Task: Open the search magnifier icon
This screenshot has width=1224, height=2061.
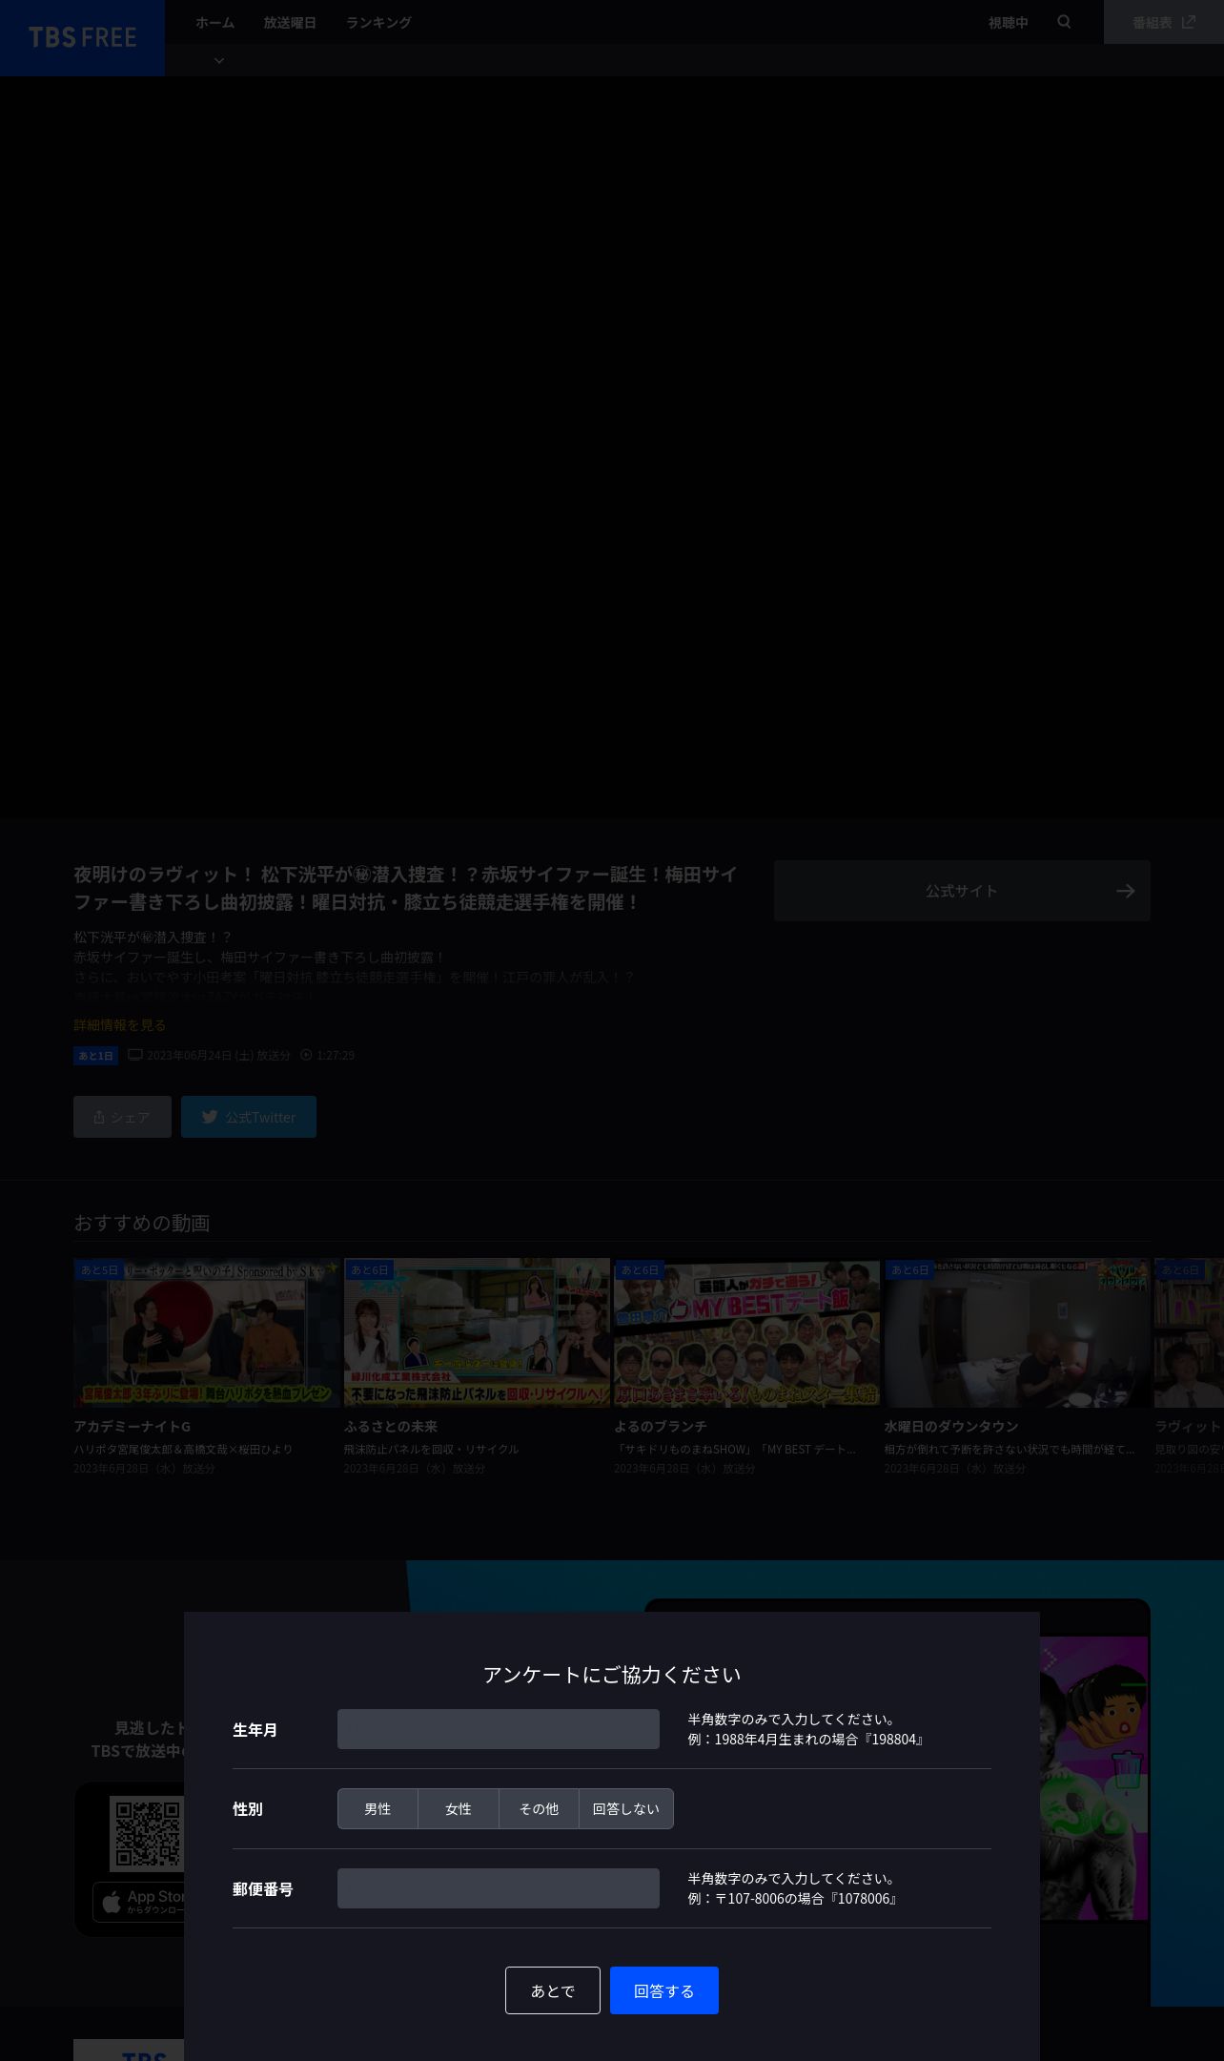Action: point(1064,21)
